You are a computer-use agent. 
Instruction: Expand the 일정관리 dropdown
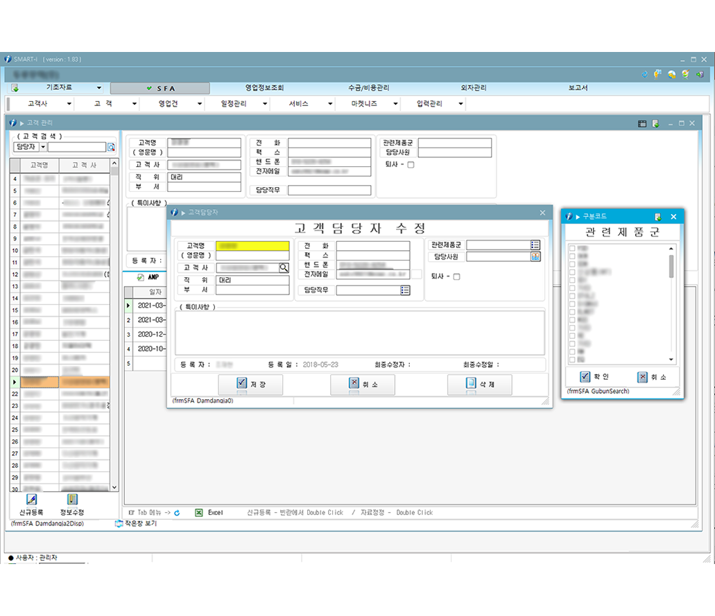pos(264,104)
